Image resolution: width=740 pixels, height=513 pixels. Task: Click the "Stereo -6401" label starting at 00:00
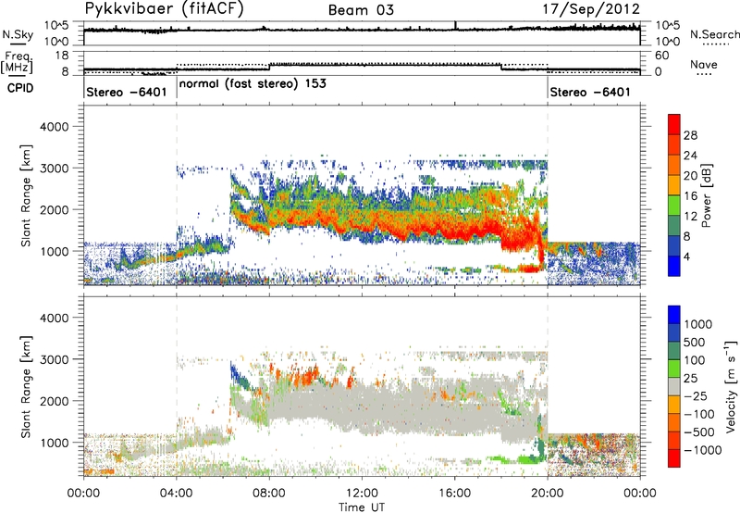pos(127,92)
